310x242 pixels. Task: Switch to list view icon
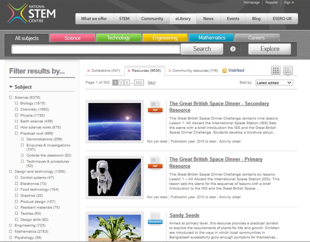[288, 70]
